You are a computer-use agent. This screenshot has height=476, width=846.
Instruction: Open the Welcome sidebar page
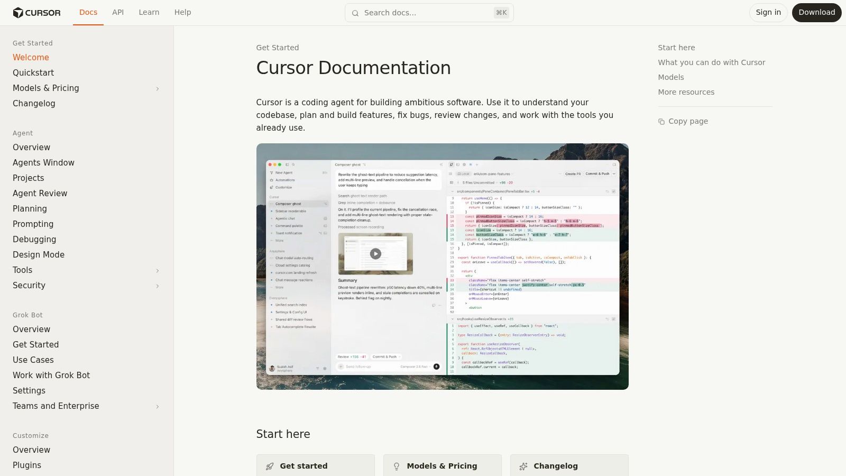point(31,58)
